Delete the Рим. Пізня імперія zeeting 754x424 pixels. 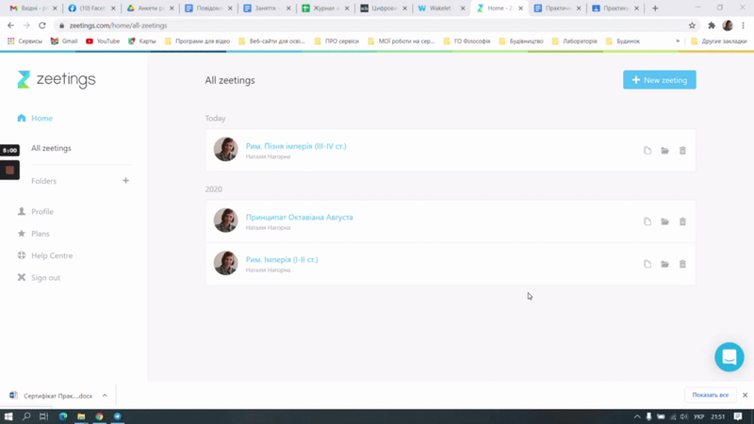coord(682,151)
